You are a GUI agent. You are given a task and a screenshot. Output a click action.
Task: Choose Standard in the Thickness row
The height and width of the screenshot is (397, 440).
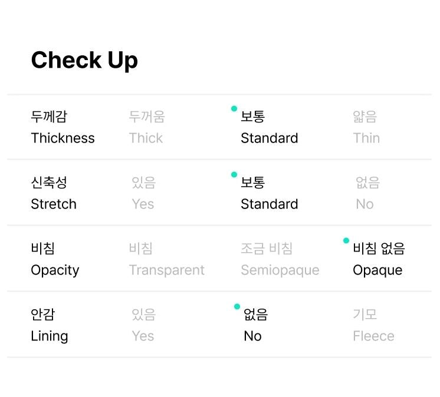pos(269,127)
